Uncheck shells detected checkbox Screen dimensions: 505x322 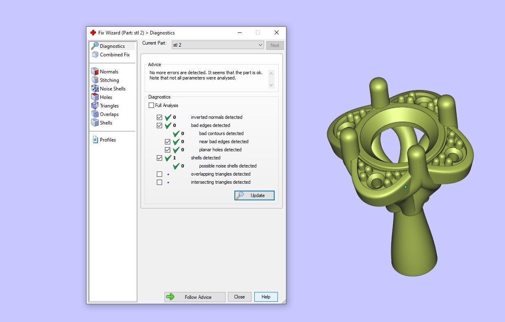[159, 158]
